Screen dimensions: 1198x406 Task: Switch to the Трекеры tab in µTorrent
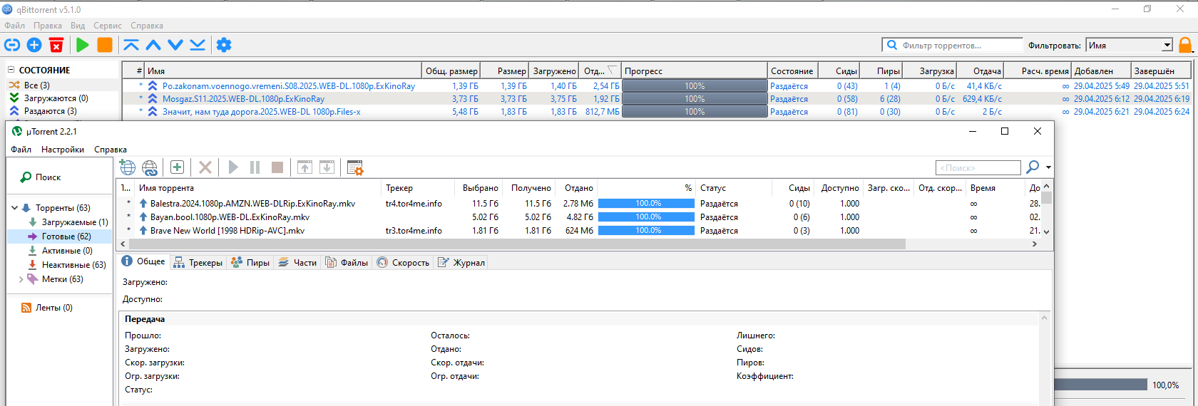pyautogui.click(x=198, y=263)
